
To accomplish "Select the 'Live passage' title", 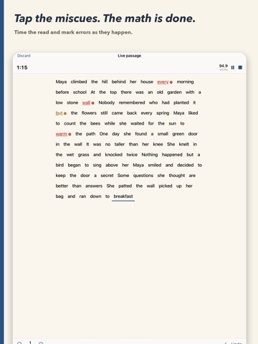I will click(x=129, y=56).
